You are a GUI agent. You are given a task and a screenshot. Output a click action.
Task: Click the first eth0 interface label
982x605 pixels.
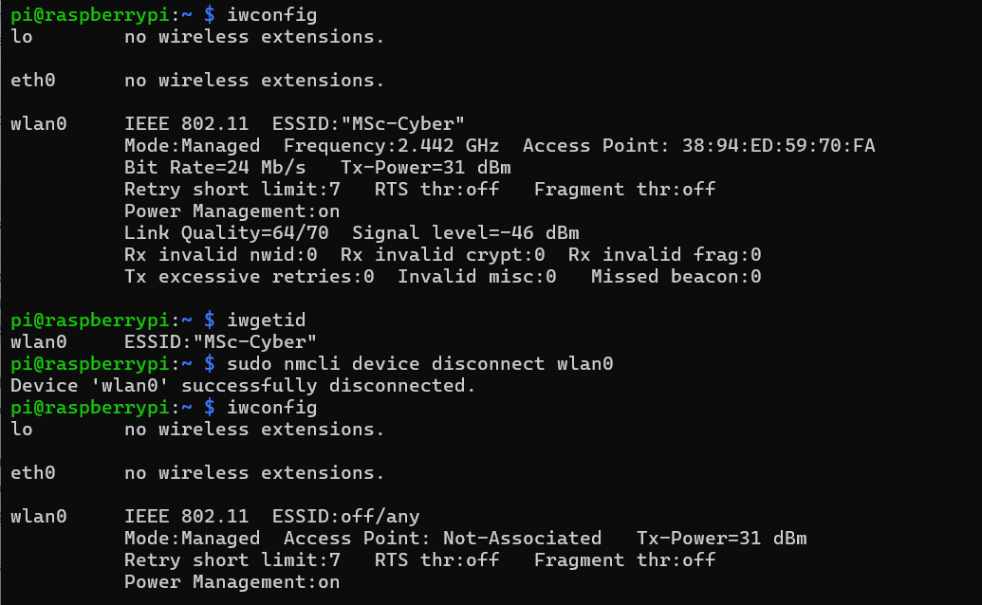point(33,80)
